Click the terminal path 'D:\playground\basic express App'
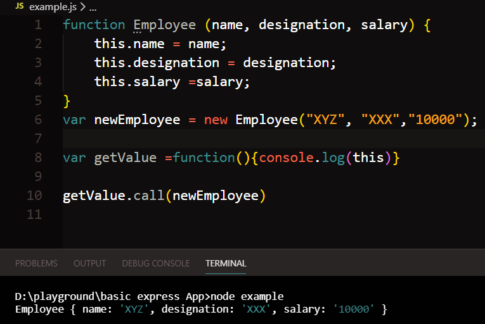The width and height of the screenshot is (485, 324). click(x=109, y=297)
